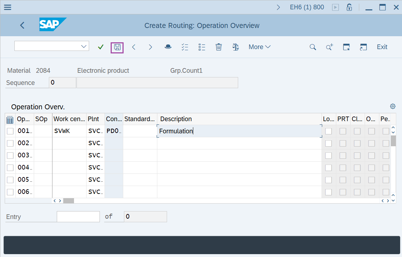Open the command field dropdown arrow
The image size is (402, 257).
(83, 46)
